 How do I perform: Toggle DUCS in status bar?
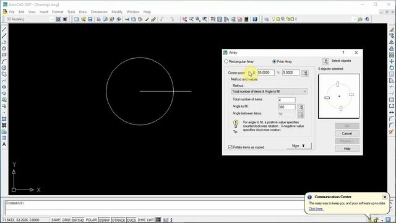131,220
